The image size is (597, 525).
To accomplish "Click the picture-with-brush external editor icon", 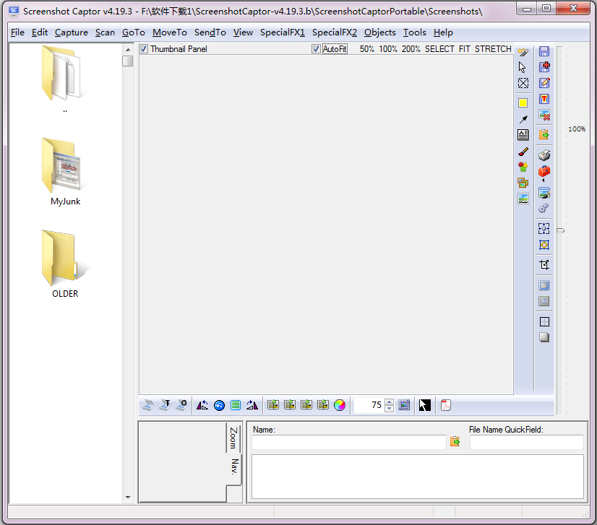I will click(544, 193).
